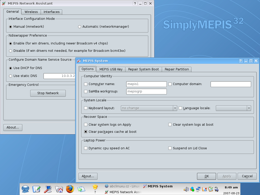Image resolution: width=260 pixels, height=195 pixels.
Task: Open the Keyboard layout dropdown
Action: 149,108
